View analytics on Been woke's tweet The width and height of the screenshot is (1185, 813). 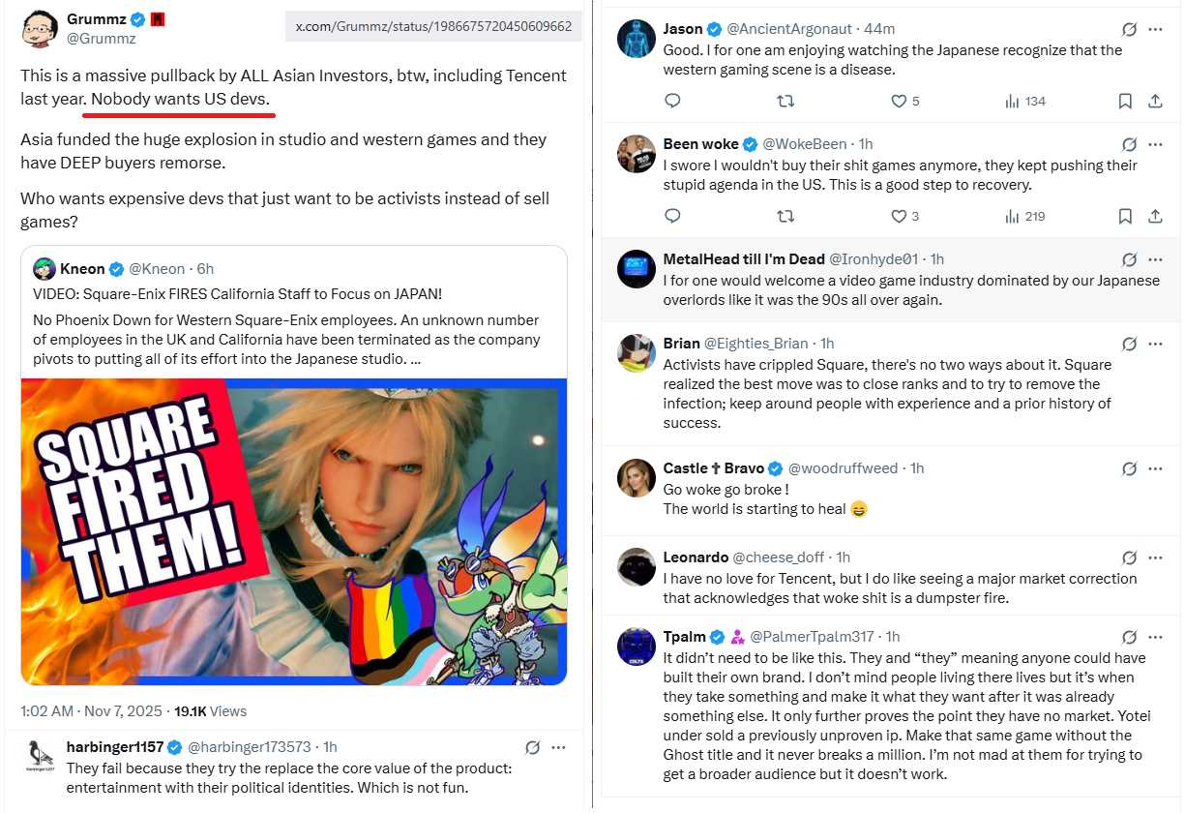click(x=1025, y=216)
